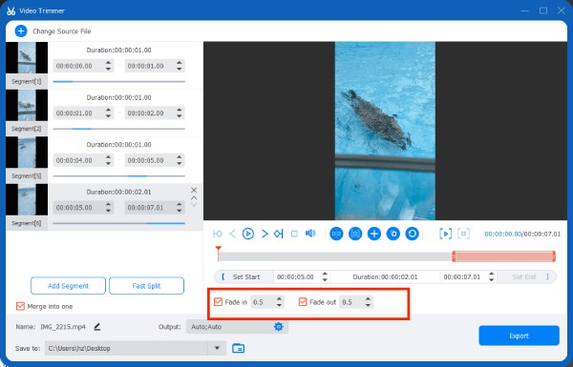Select the Segment[6] thumbnail

(27, 199)
